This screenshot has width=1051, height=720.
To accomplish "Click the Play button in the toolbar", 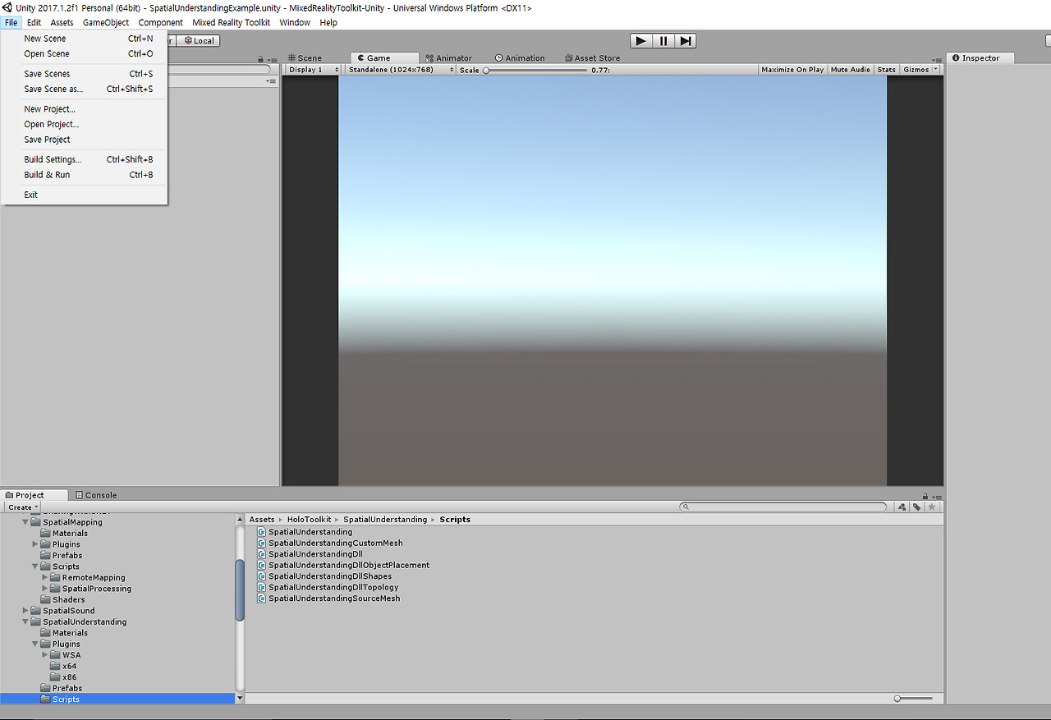I will click(x=641, y=41).
